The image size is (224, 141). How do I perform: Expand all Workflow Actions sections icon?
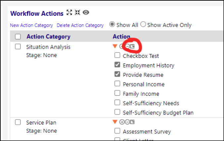[x=69, y=13]
